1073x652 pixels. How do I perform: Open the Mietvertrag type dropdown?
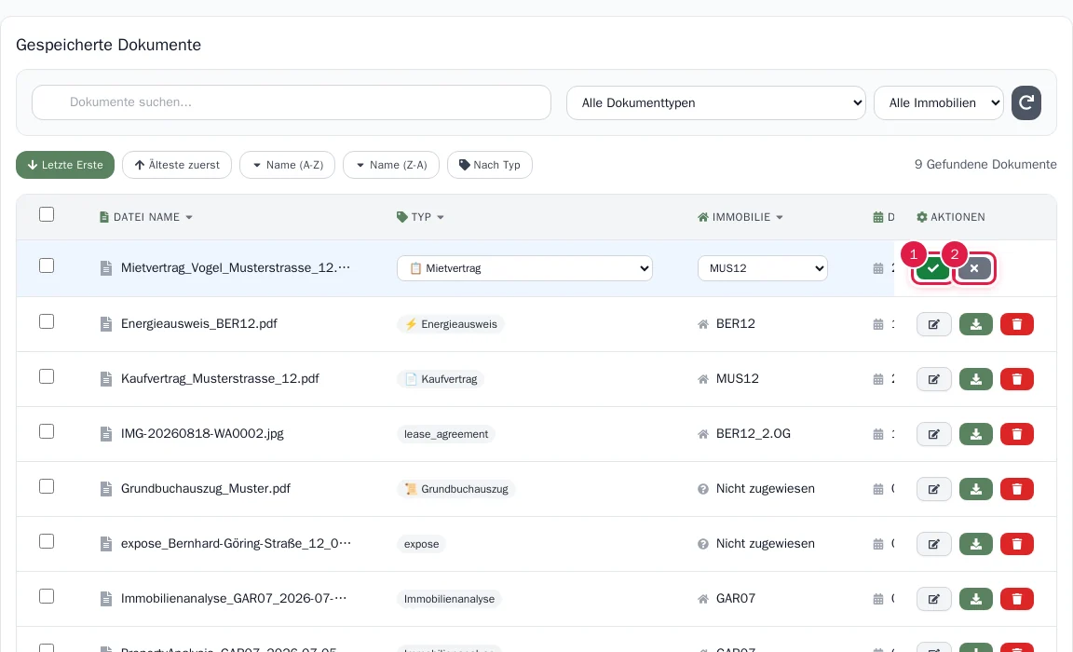[524, 268]
